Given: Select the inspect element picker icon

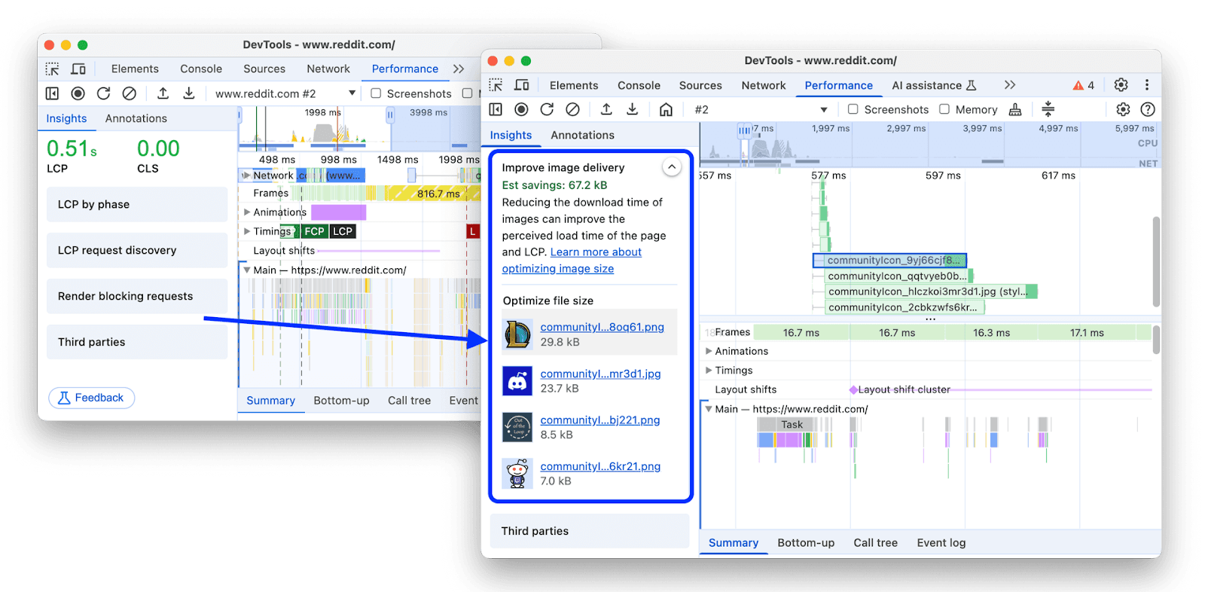Looking at the screenshot, I should click(x=496, y=85).
